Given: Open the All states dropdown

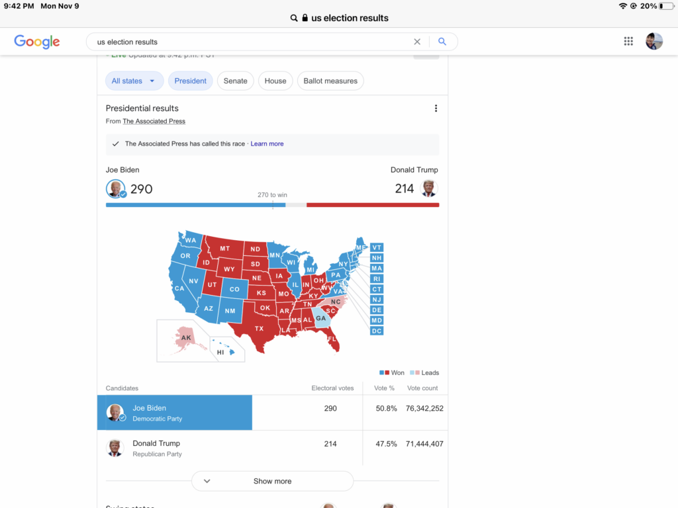Looking at the screenshot, I should click(134, 81).
